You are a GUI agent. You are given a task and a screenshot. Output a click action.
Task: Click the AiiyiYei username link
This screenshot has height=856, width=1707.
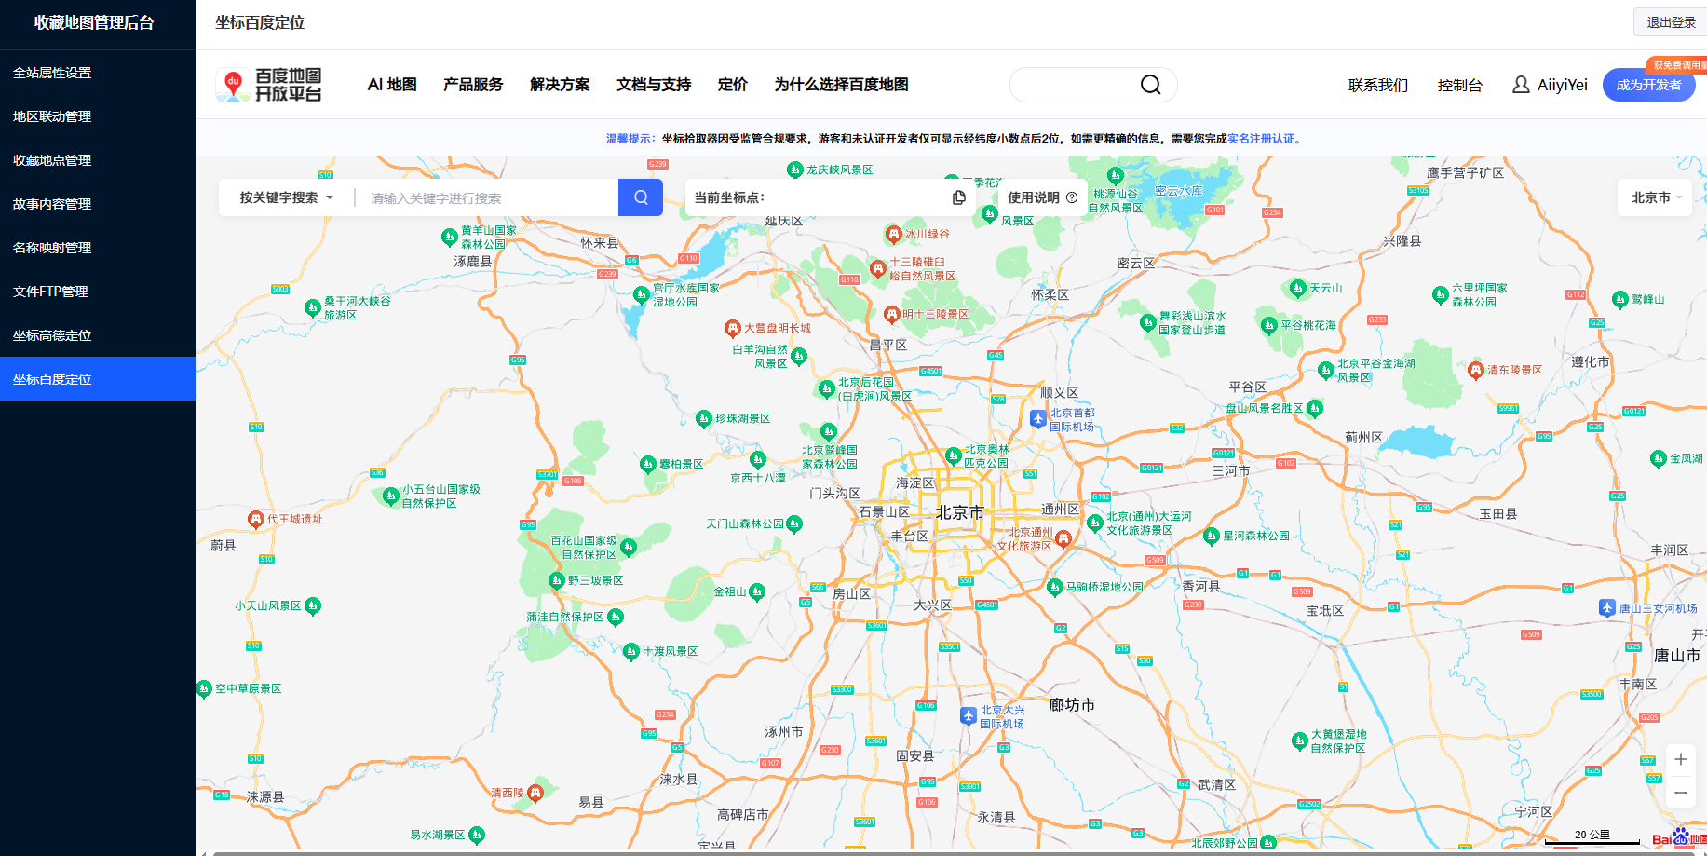pos(1562,85)
